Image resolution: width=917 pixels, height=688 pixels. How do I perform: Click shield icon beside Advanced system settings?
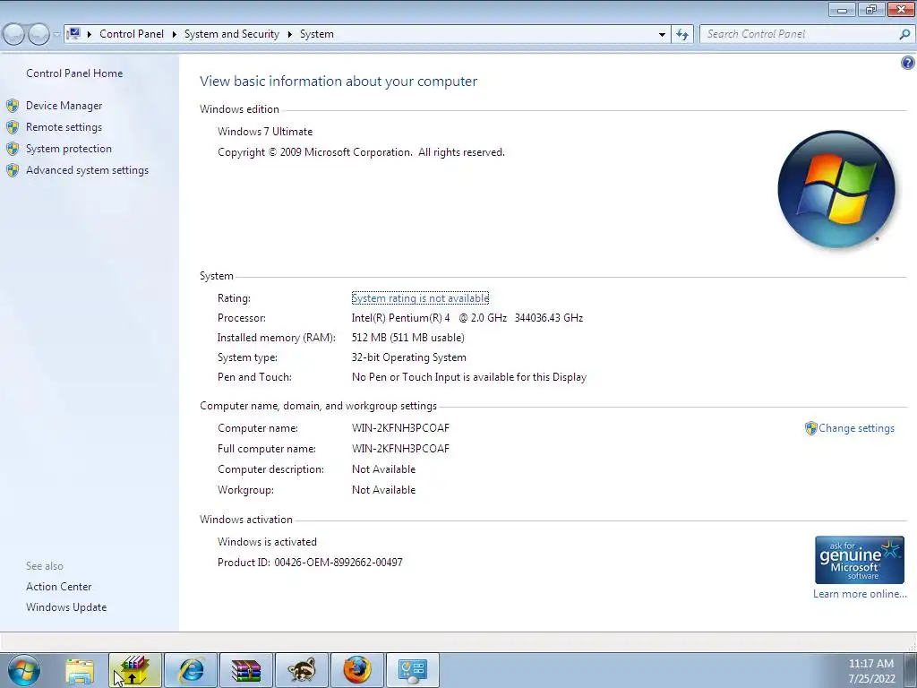[x=13, y=170]
